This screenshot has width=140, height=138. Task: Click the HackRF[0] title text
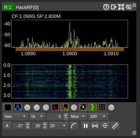[x=27, y=7]
